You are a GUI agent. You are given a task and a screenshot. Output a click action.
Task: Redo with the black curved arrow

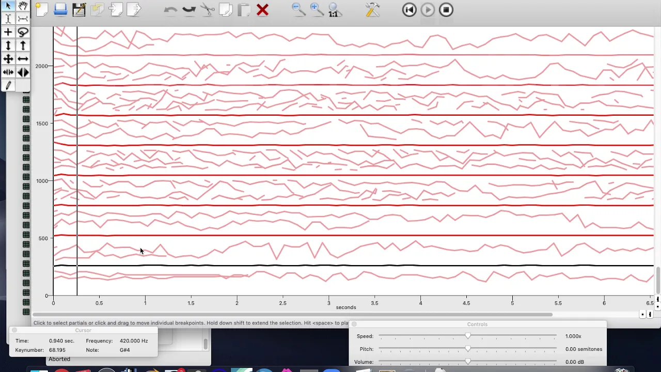189,9
